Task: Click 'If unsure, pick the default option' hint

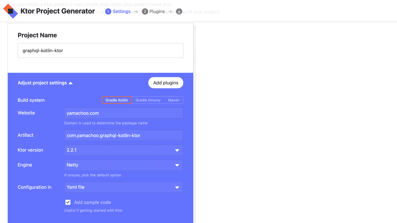Action: (x=93, y=175)
